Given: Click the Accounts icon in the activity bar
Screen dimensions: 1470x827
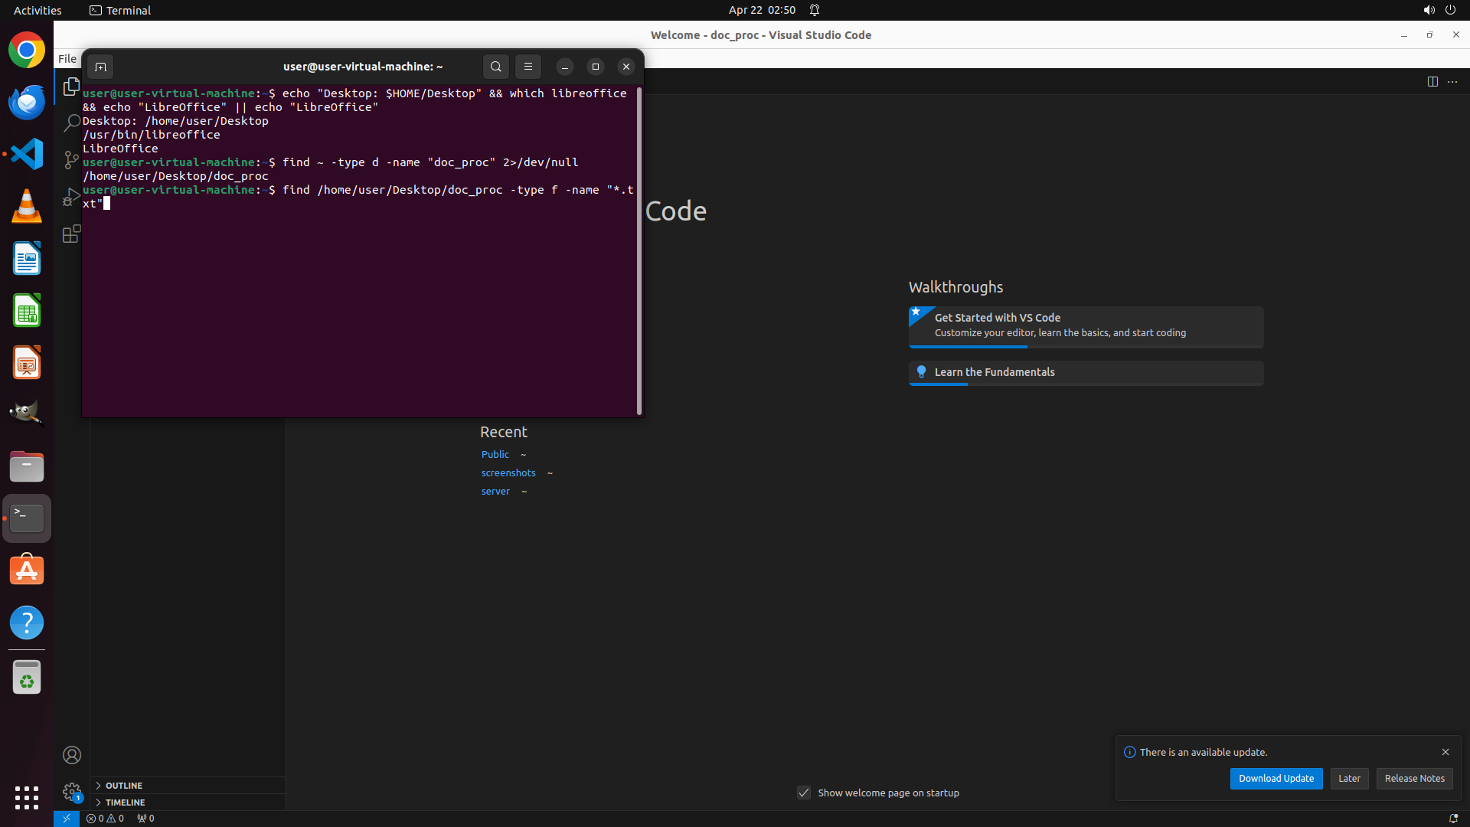Looking at the screenshot, I should point(71,755).
